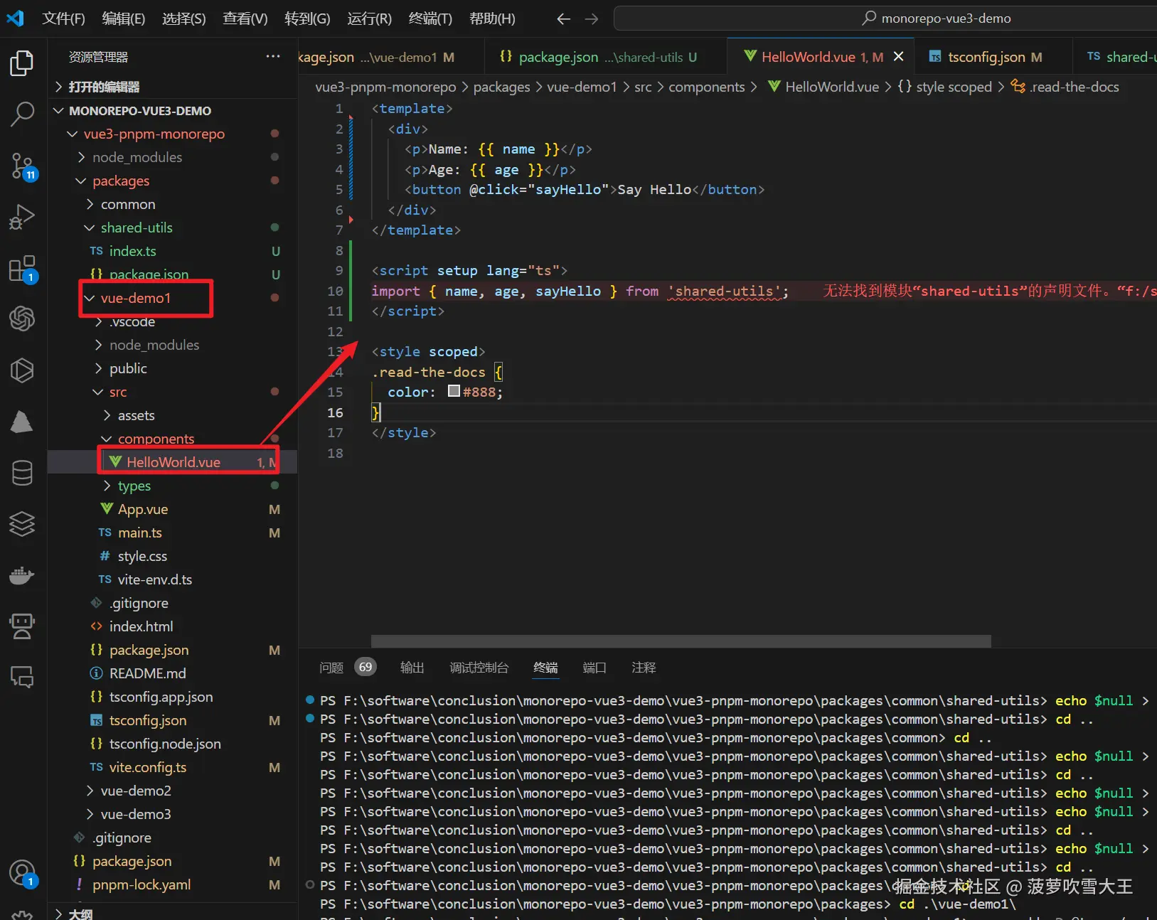Click the #888 color swatch

point(454,392)
